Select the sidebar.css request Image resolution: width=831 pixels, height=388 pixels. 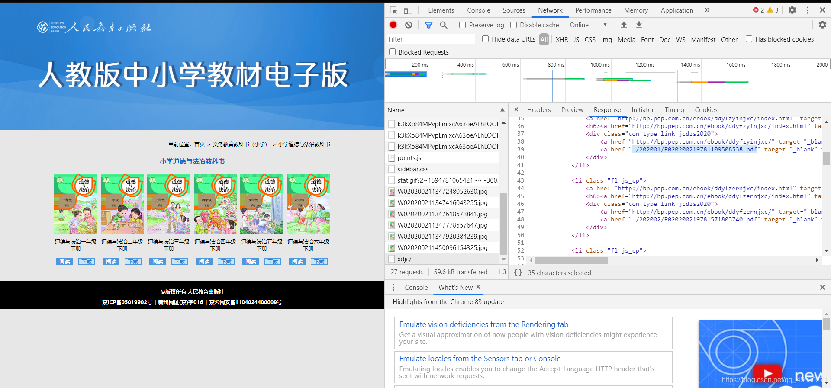point(442,169)
